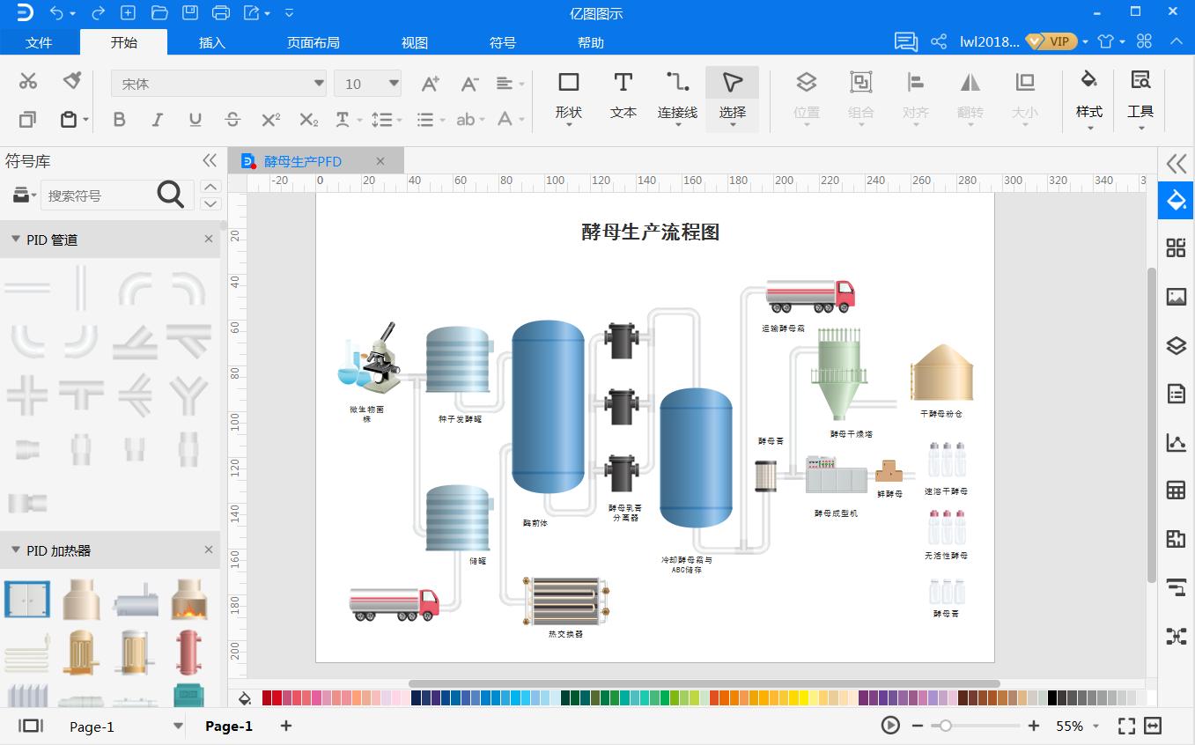
Task: Add a new page with the plus button
Action: (285, 726)
